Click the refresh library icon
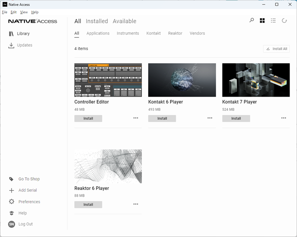 284,21
